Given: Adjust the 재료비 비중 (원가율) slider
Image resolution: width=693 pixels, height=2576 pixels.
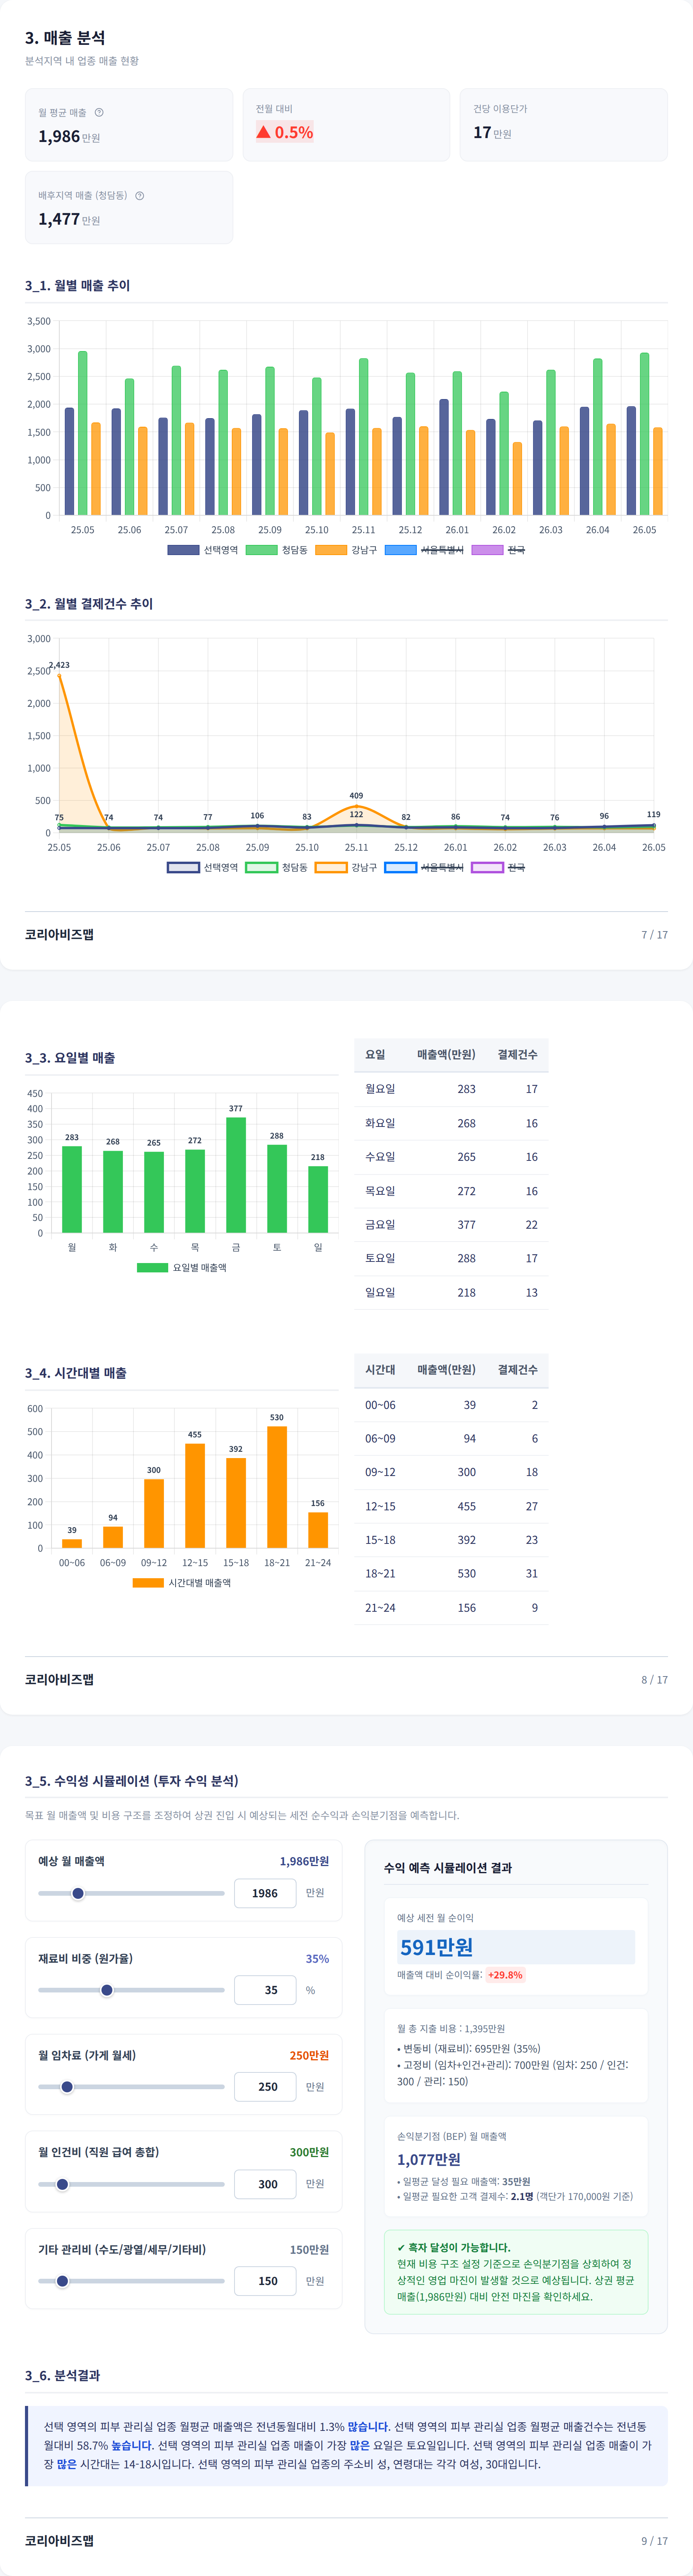Looking at the screenshot, I should pyautogui.click(x=131, y=1990).
